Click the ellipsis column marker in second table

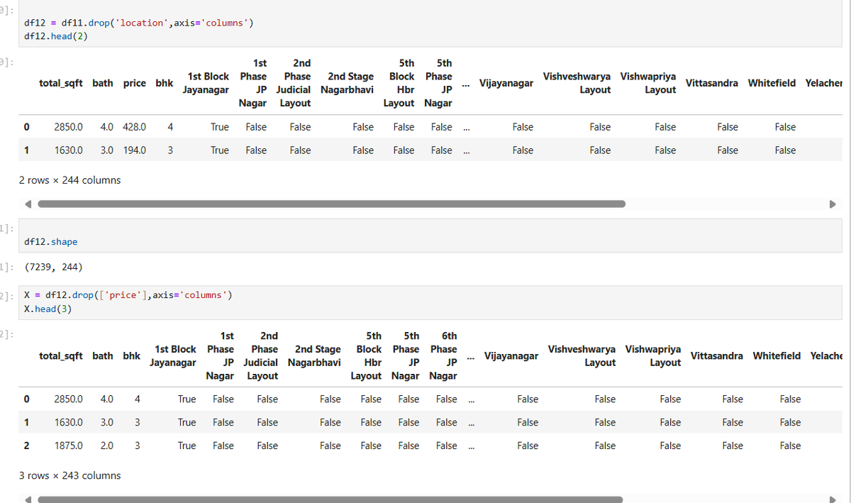pos(470,355)
